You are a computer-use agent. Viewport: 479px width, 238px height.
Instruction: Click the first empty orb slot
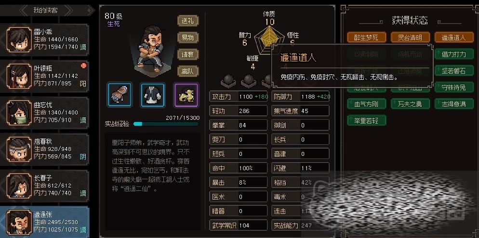[x=228, y=81]
